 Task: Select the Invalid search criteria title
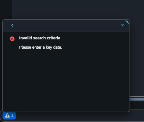[40, 38]
